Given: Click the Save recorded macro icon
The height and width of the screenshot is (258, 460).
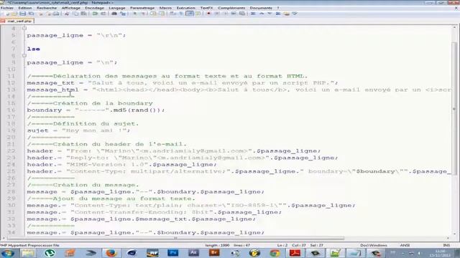Looking at the screenshot, I should click(241, 14).
